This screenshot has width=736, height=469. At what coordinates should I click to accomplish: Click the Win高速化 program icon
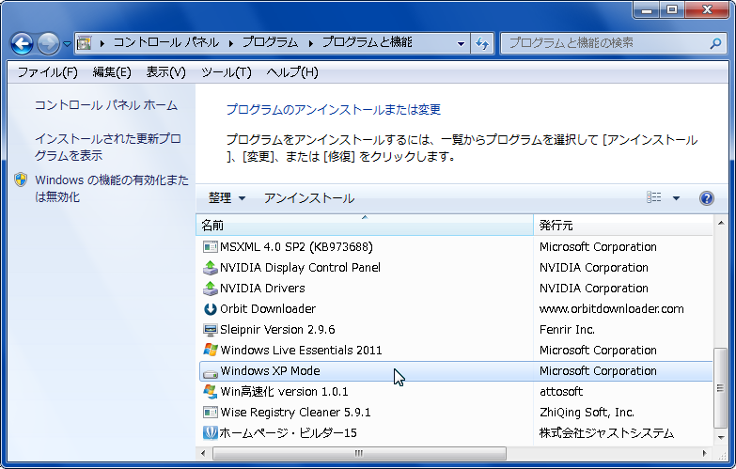[211, 392]
